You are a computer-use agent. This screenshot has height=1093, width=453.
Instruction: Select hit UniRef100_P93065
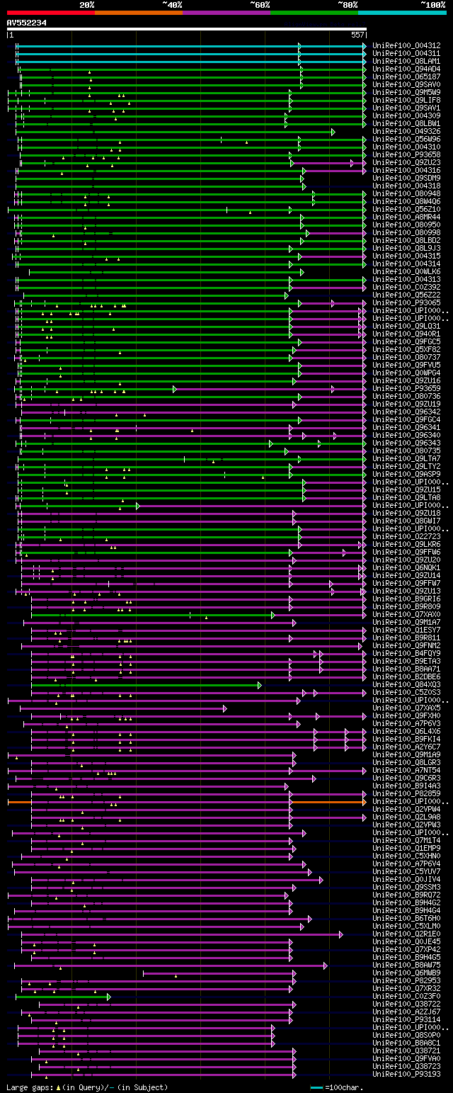coord(406,303)
